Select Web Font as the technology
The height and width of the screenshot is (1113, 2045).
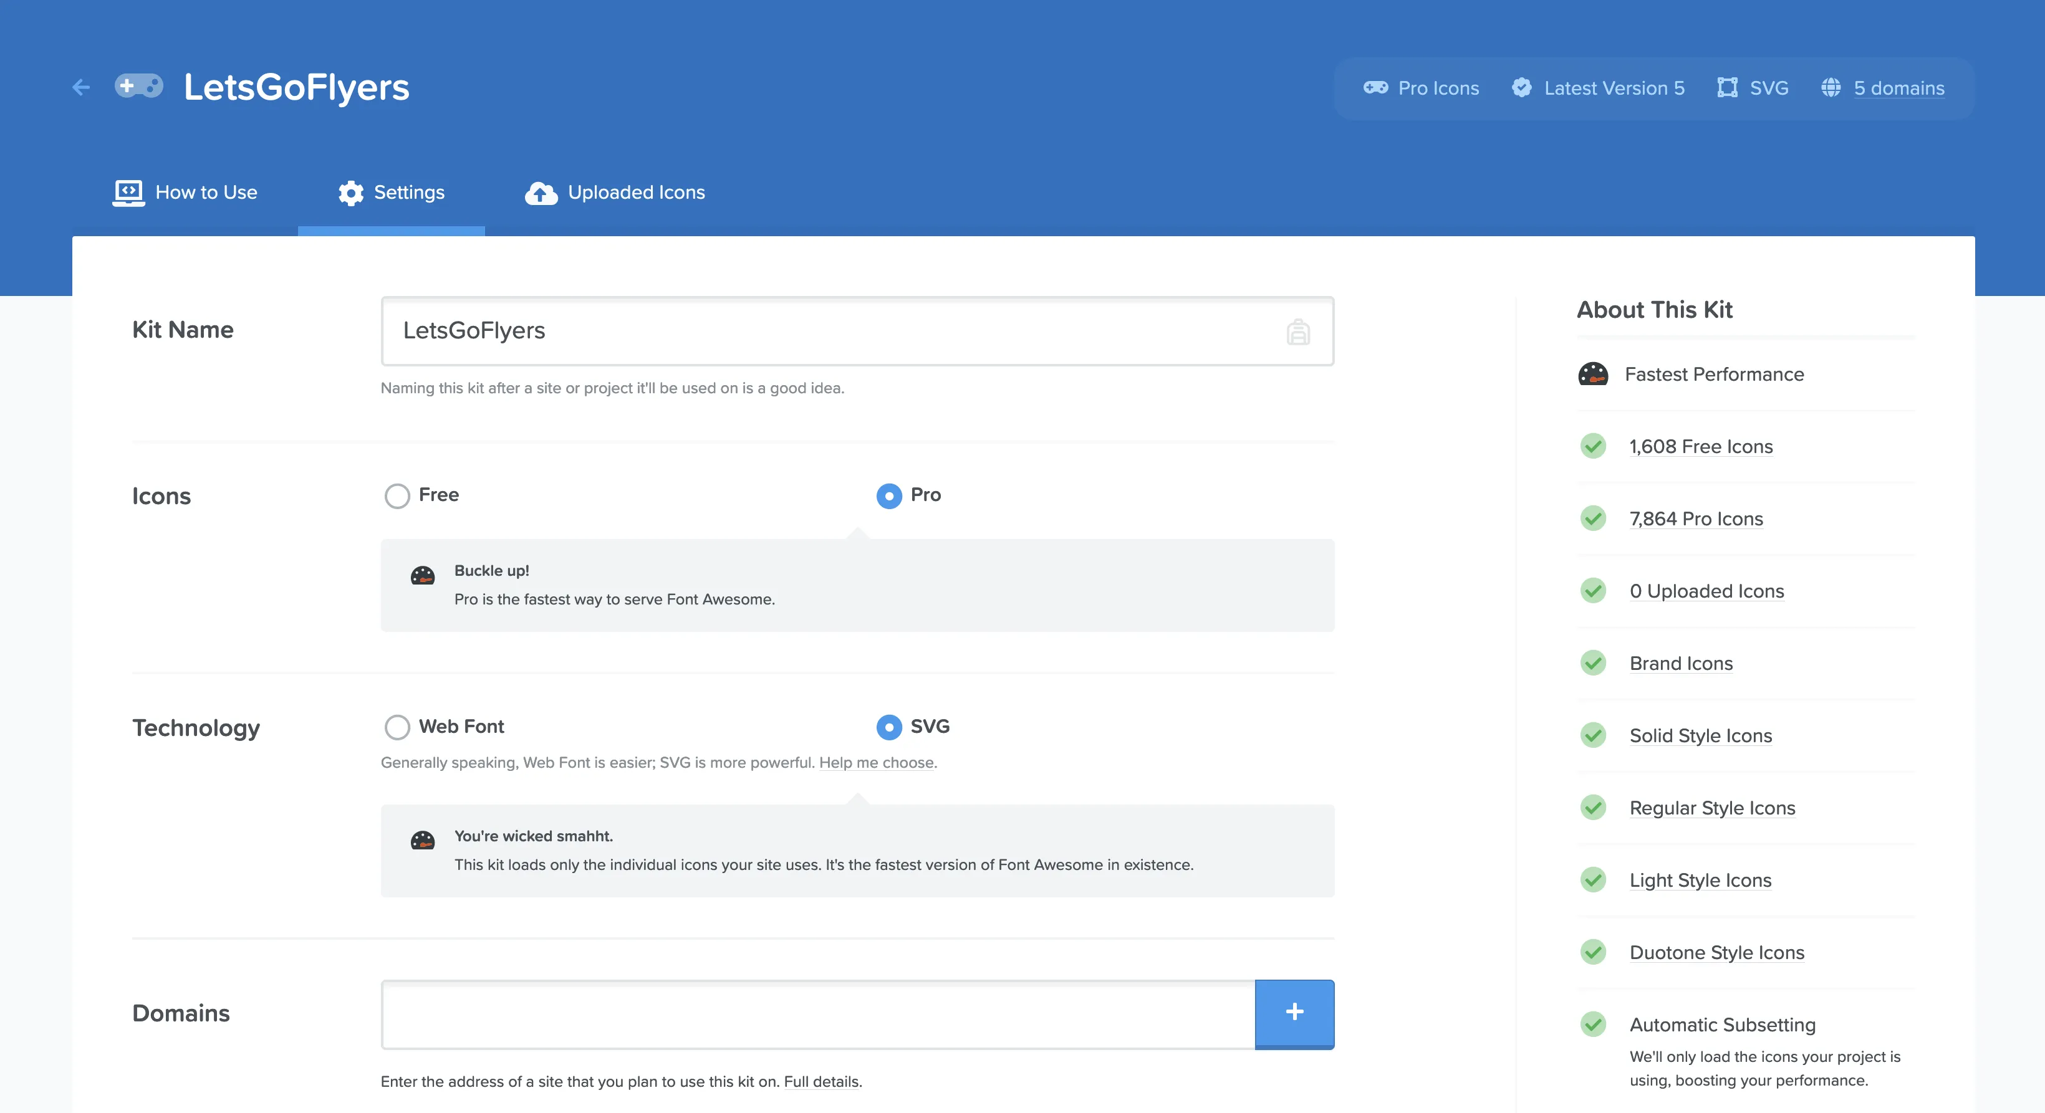[x=397, y=727]
